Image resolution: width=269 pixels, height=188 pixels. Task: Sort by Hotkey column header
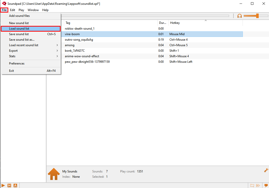206,23
